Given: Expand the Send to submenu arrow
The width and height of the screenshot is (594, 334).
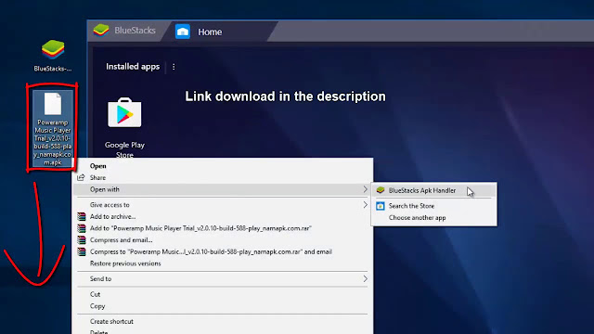Looking at the screenshot, I should pyautogui.click(x=365, y=279).
